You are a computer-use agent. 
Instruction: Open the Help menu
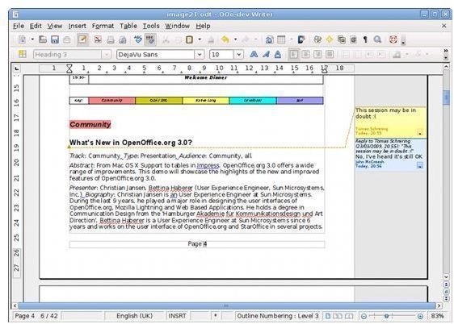coord(203,26)
